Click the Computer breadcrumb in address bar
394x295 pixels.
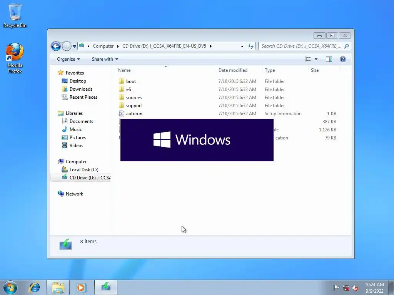point(103,46)
